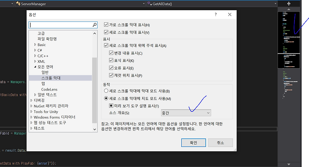Select 막대 모드 사용 radio button

coord(106,90)
